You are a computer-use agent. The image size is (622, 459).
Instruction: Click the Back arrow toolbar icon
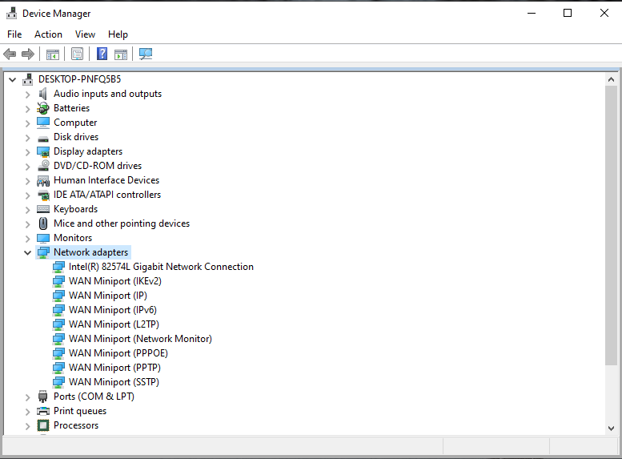pyautogui.click(x=10, y=54)
